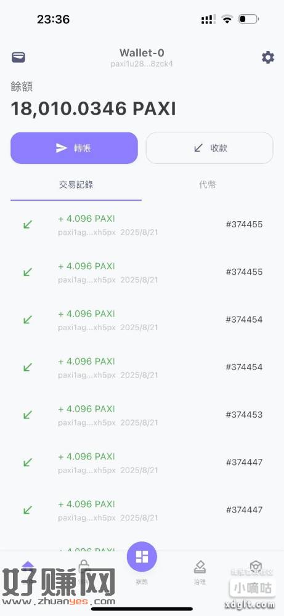Image resolution: width=284 pixels, height=616 pixels.
Task: Select the 交易記錄 transaction history tab
Action: click(x=76, y=185)
